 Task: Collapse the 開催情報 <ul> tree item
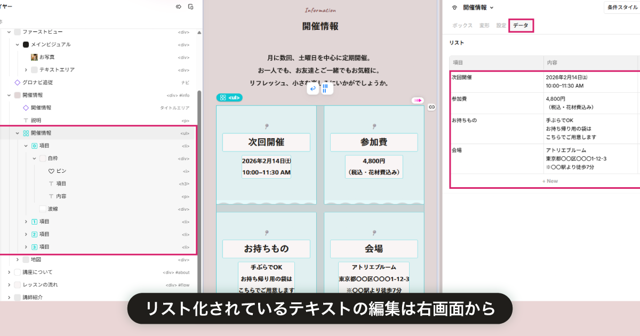click(x=18, y=132)
